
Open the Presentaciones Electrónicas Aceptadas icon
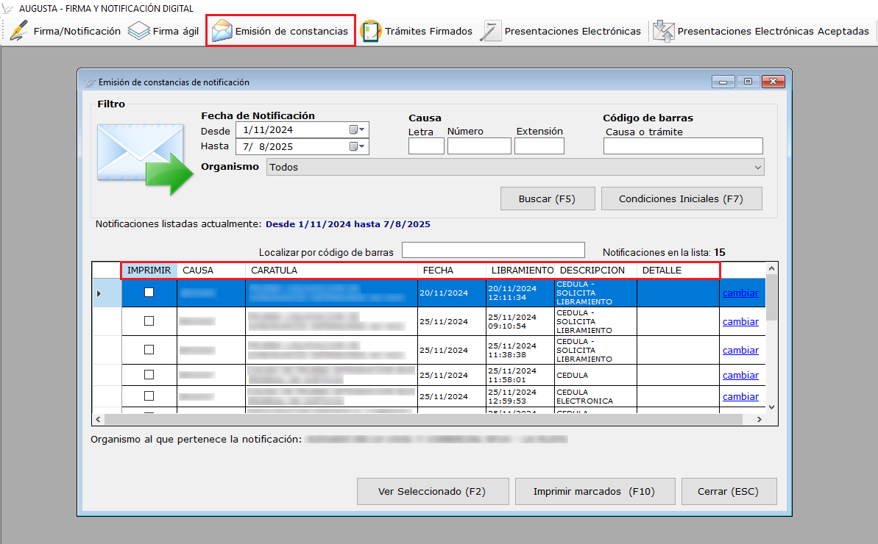(x=663, y=32)
